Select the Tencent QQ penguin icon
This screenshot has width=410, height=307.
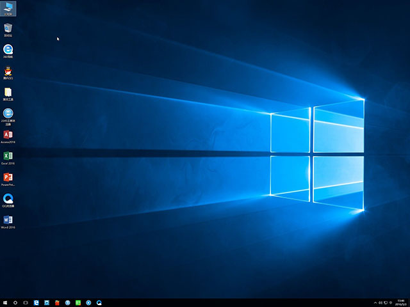(x=8, y=71)
